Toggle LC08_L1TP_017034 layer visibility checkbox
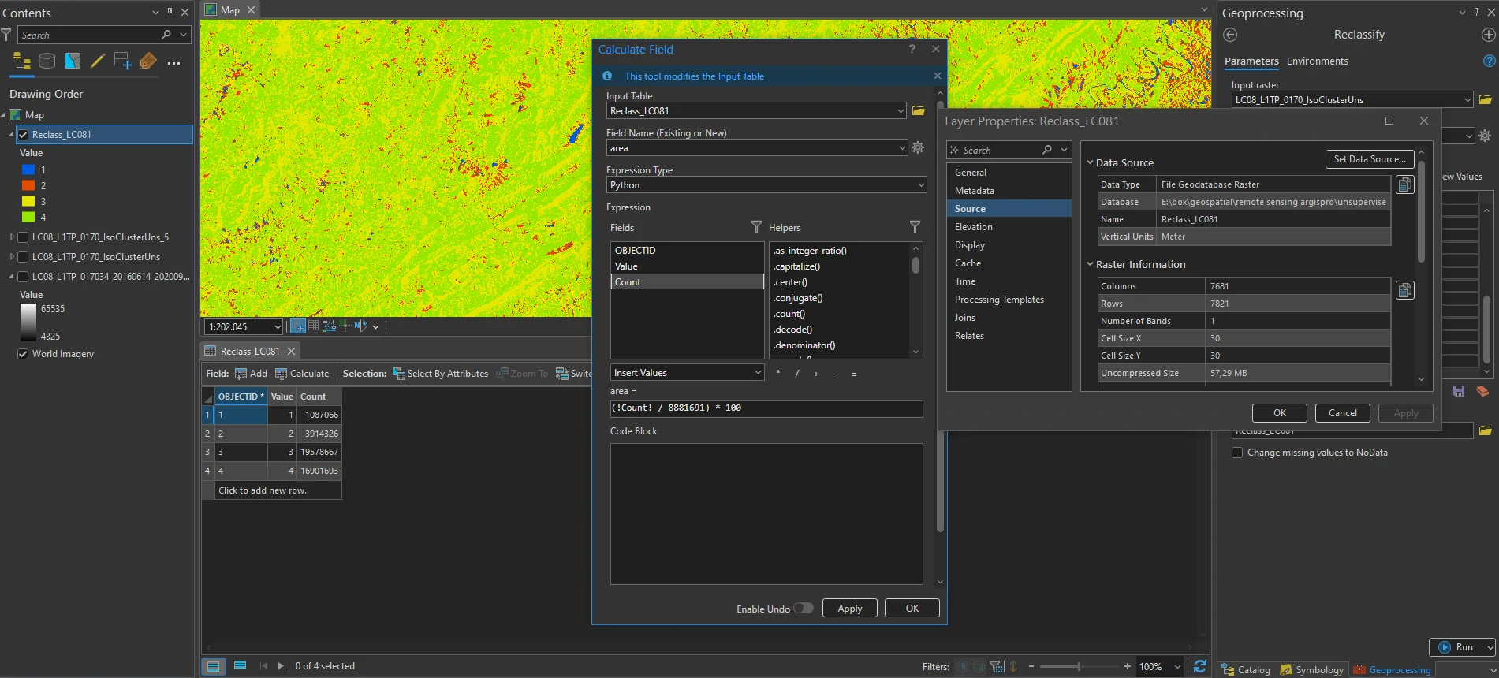 [x=24, y=277]
